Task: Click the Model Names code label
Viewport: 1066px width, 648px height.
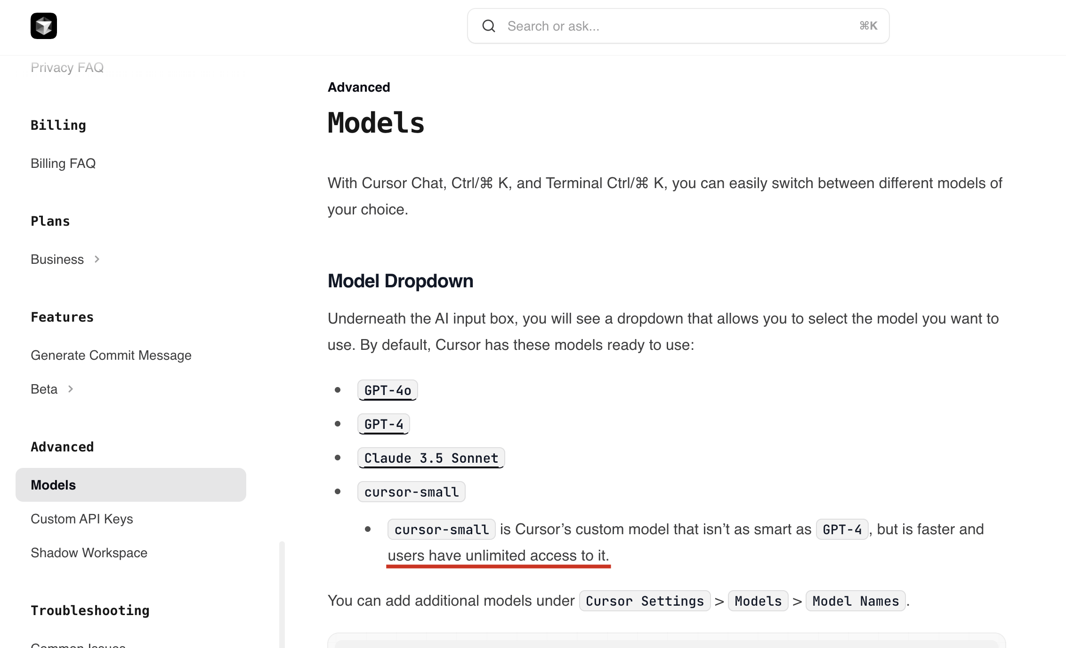Action: 856,601
